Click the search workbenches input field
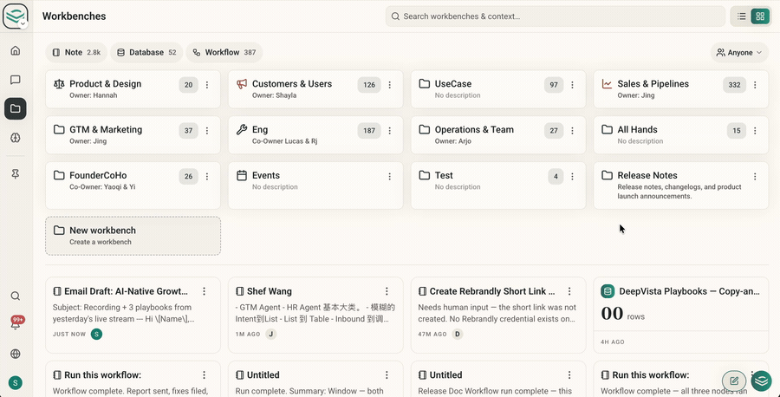The width and height of the screenshot is (780, 397). coord(556,16)
